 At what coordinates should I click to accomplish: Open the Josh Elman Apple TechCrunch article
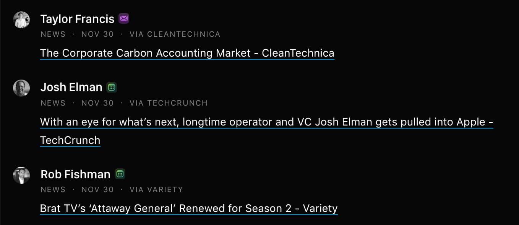click(x=266, y=122)
